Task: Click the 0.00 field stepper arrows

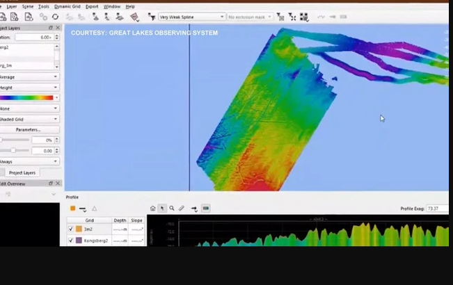Action: pyautogui.click(x=56, y=151)
